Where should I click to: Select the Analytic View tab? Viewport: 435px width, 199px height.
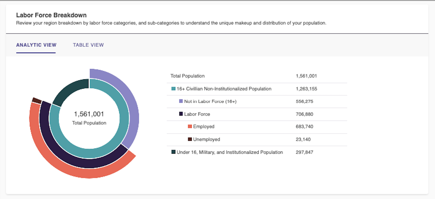(x=36, y=45)
